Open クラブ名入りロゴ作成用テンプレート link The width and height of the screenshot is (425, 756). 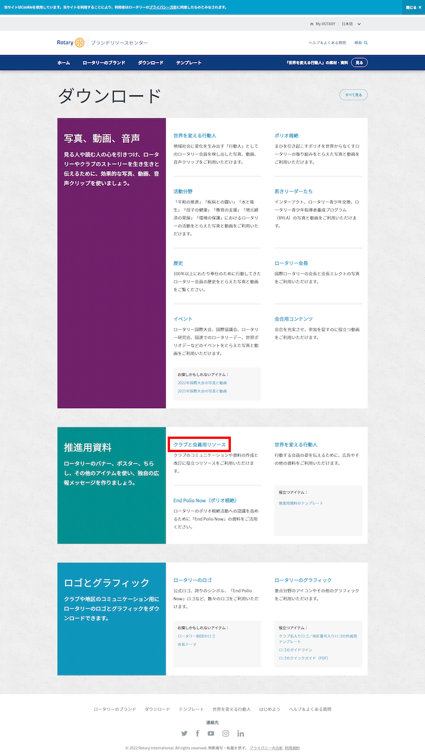318,639
